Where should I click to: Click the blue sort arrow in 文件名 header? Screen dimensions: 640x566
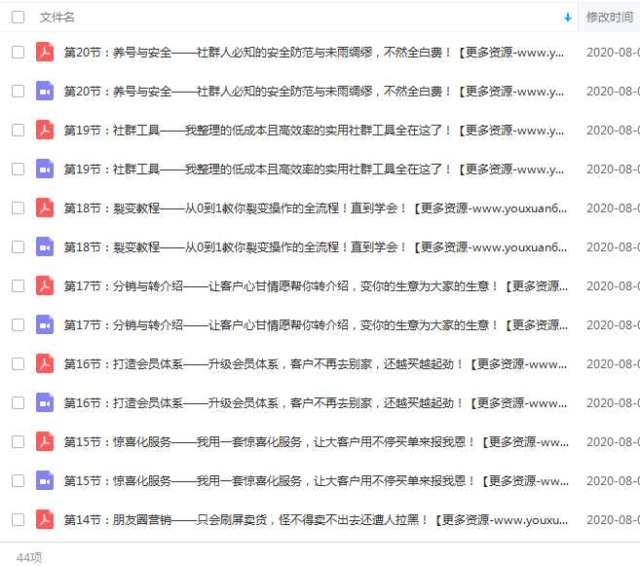tap(567, 18)
